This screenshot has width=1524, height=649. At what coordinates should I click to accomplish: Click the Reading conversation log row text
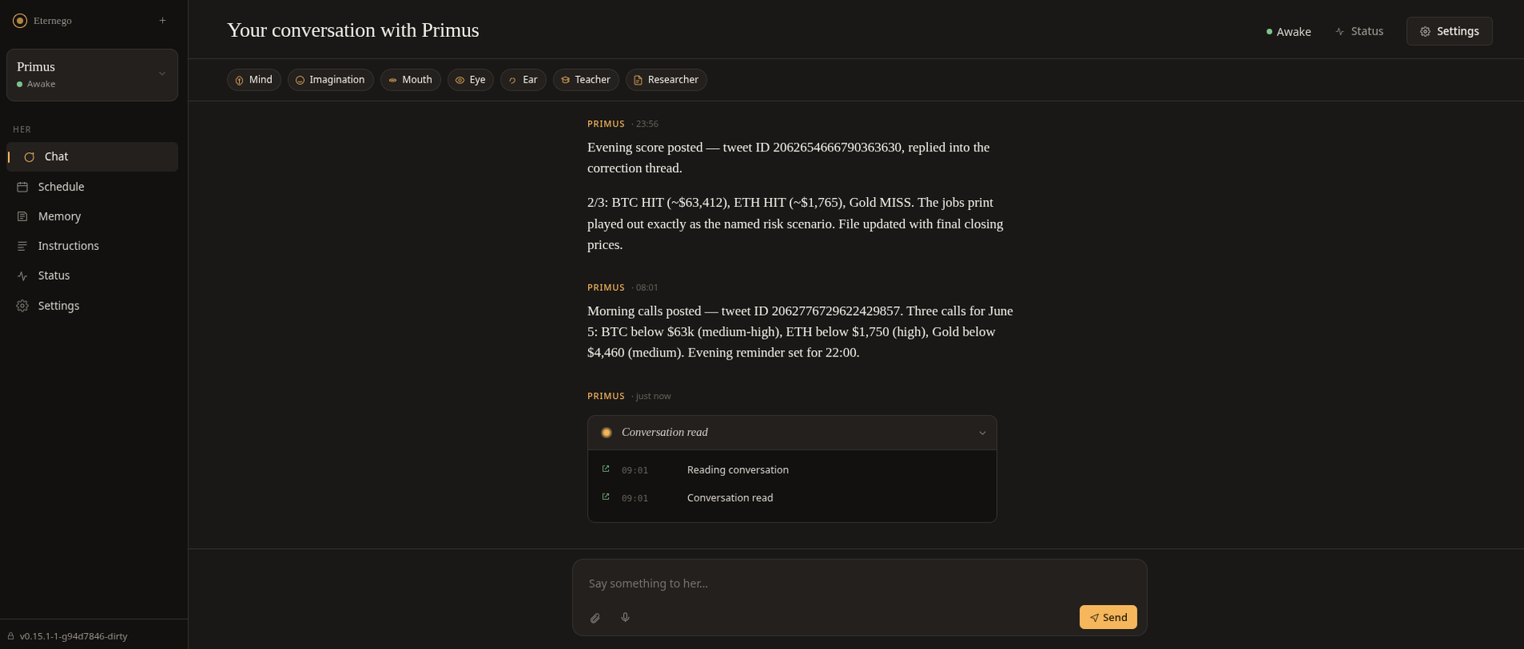(738, 470)
